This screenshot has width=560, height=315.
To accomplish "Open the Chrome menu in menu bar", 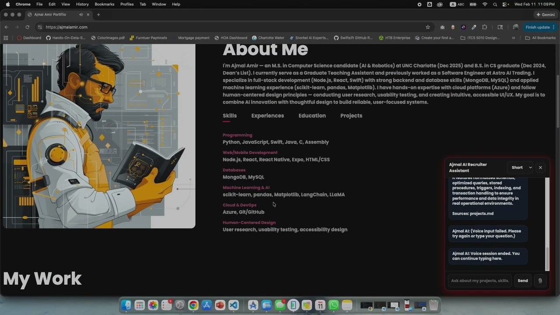I will [23, 4].
